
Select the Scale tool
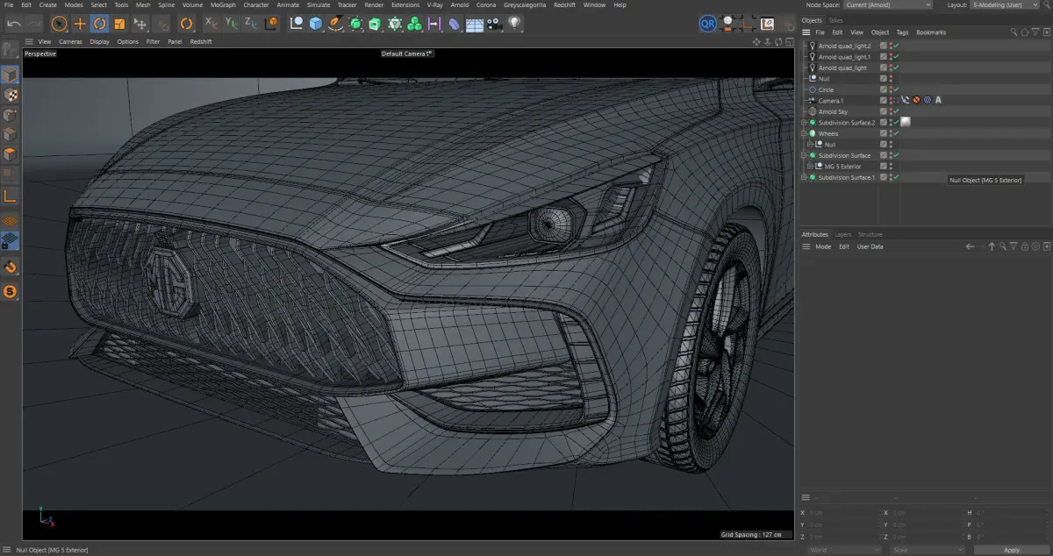120,24
